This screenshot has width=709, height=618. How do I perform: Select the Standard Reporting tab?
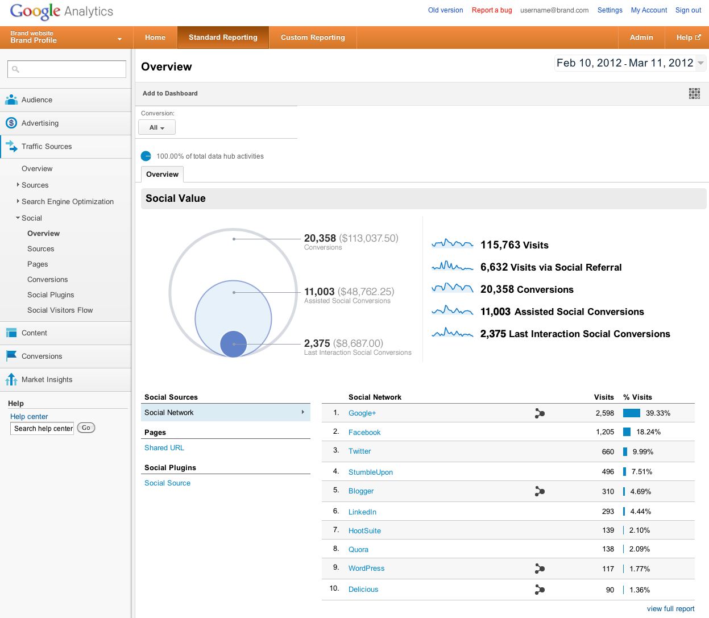[223, 38]
